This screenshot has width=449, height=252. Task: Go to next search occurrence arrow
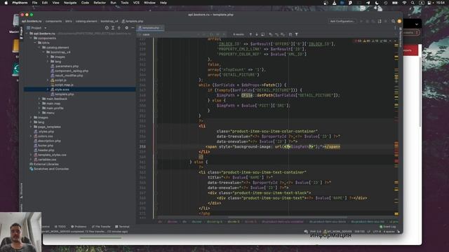click(x=257, y=34)
